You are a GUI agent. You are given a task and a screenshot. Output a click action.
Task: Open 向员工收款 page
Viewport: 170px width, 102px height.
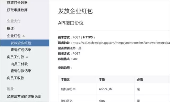[15, 78]
